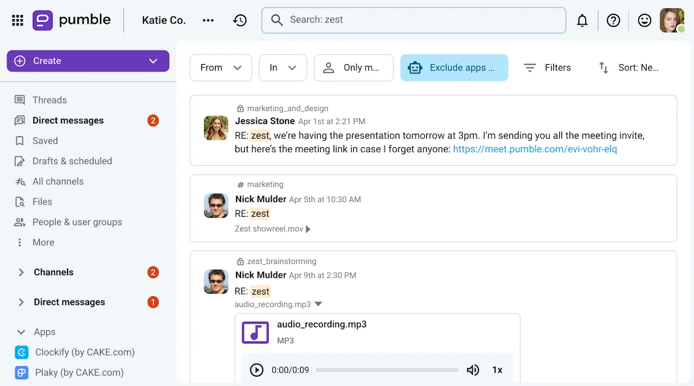Focus the Search: zest field
This screenshot has height=386, width=694.
(x=414, y=20)
